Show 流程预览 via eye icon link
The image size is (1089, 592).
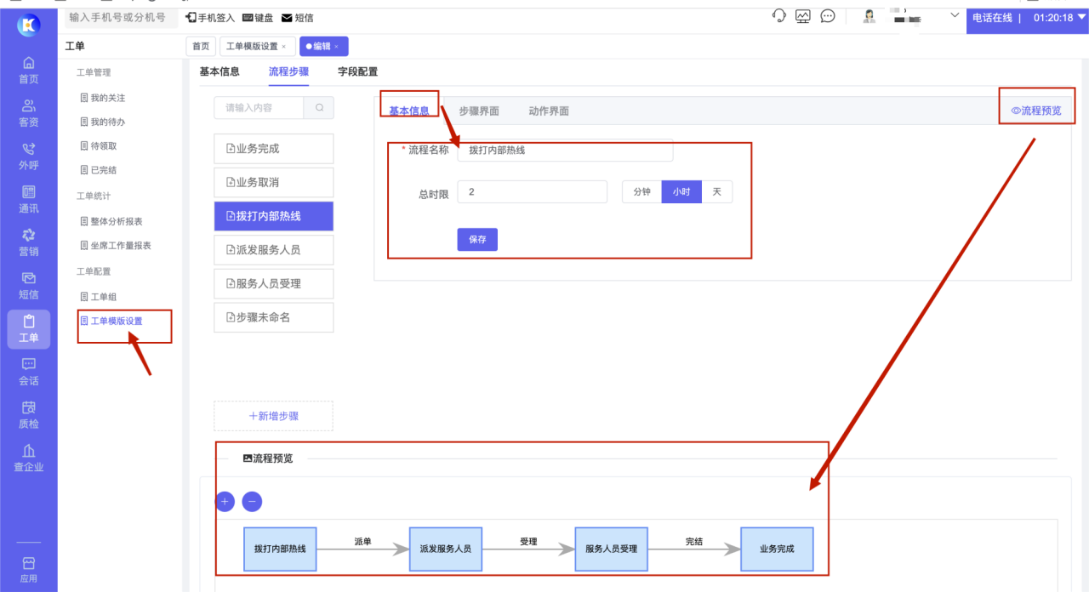click(x=1035, y=111)
